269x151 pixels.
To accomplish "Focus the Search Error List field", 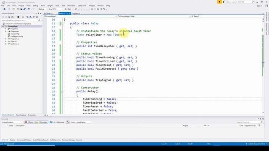I will [250, 122].
